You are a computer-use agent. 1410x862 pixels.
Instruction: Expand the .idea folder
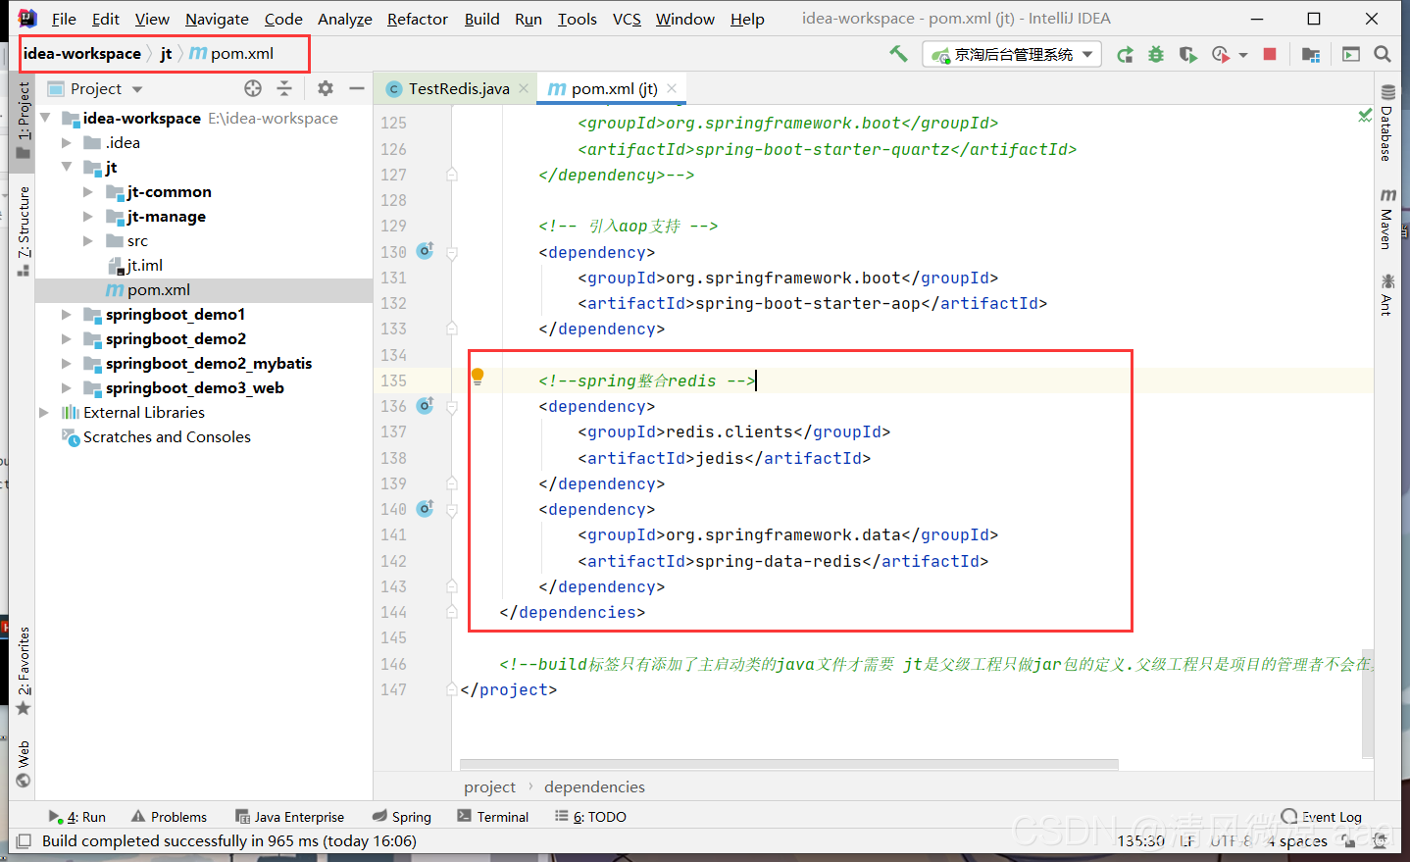(x=67, y=142)
